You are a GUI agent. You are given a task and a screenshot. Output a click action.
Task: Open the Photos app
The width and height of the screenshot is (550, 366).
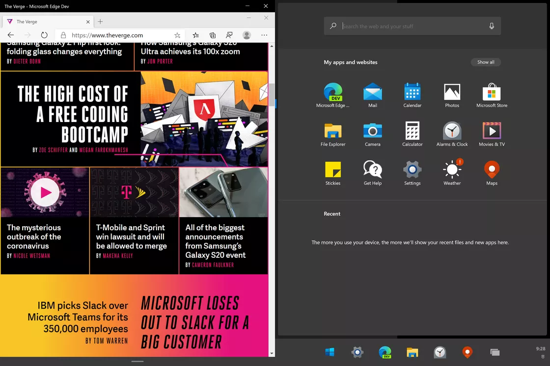452,95
